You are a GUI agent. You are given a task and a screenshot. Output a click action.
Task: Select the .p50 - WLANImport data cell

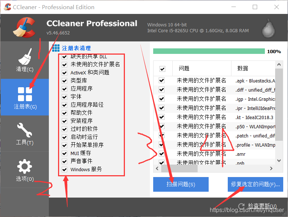[255, 126]
